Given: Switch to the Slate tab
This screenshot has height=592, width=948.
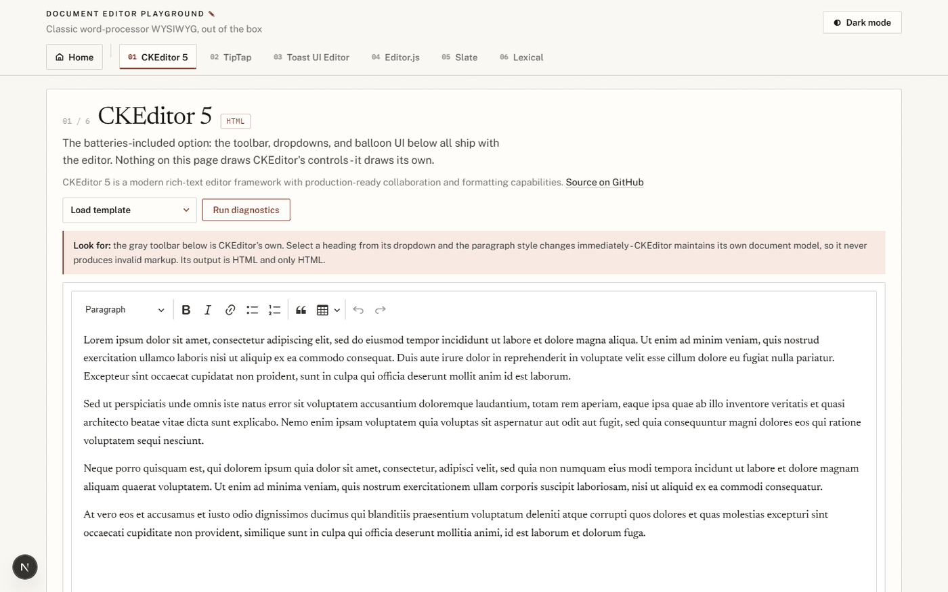Looking at the screenshot, I should click(460, 57).
